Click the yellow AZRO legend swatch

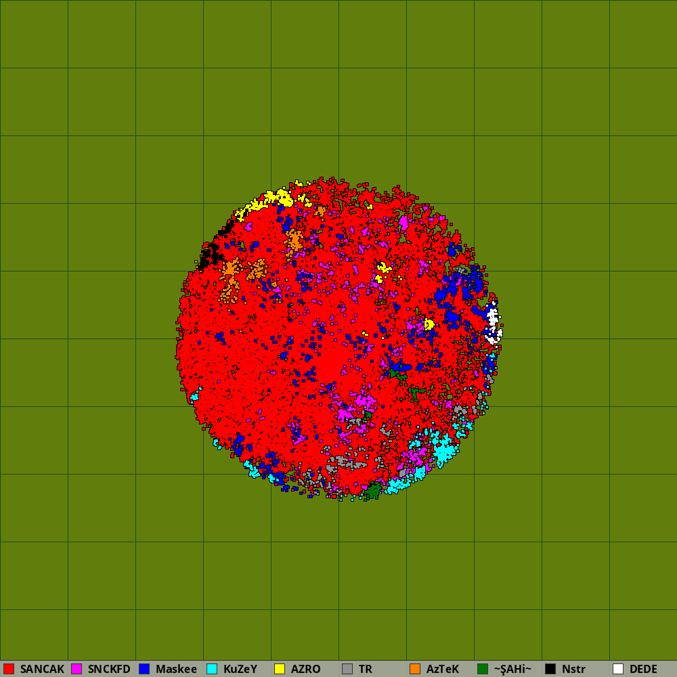tap(280, 669)
